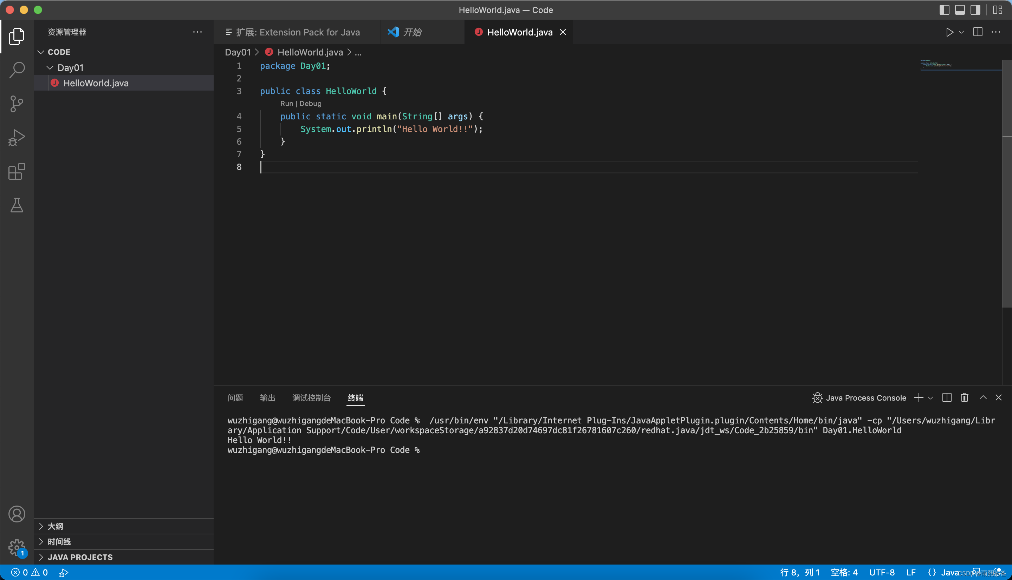The height and width of the screenshot is (580, 1012).
Task: Click the 空格: 4 indentation setting
Action: [x=844, y=572]
